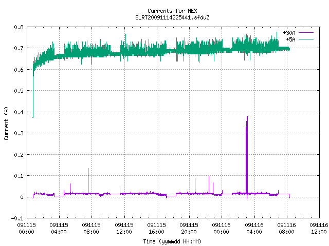The image size is (329, 246).
Task: Click the 091116 00:00 time tick label
Action: [x=222, y=229]
